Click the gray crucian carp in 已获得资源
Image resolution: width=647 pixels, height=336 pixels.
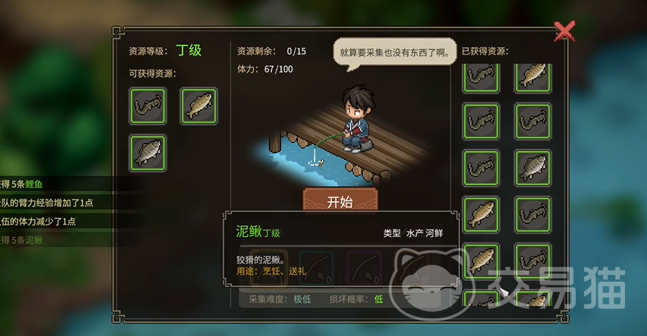(533, 168)
